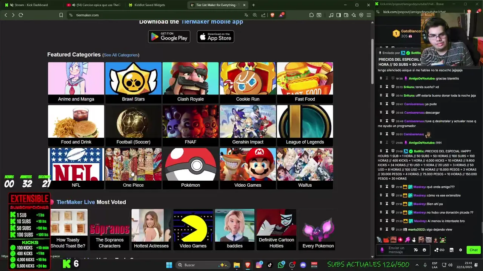Open the Brave Wallet icon
This screenshot has height=271, width=483.
(346, 15)
